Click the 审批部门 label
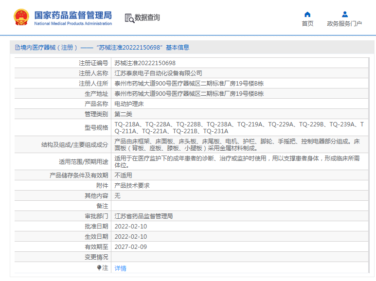 (96, 216)
